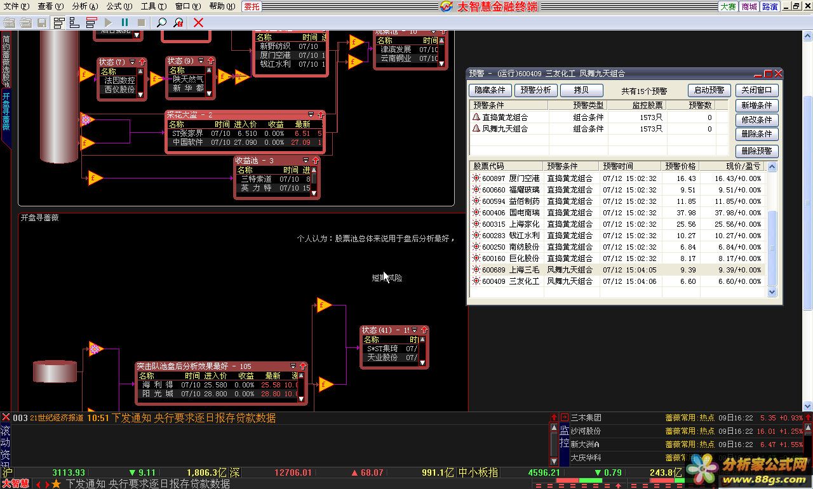Select the 600406 国电南瑞 alert row

[619, 213]
